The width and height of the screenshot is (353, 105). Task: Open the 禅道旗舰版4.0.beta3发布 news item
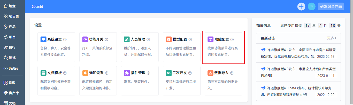(298, 91)
